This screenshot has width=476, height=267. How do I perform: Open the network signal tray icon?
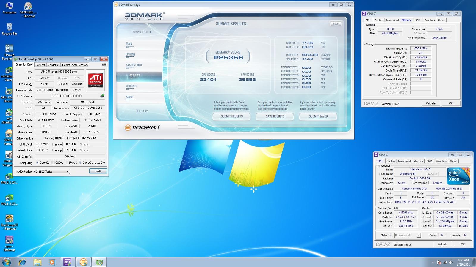pos(445,263)
